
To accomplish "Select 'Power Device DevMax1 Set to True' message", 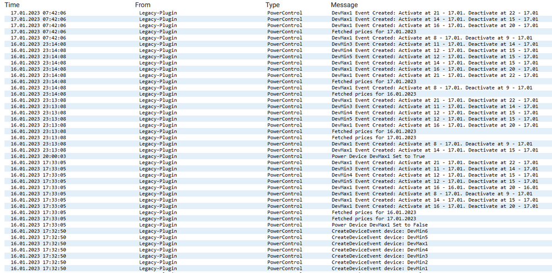I will (378, 156).
